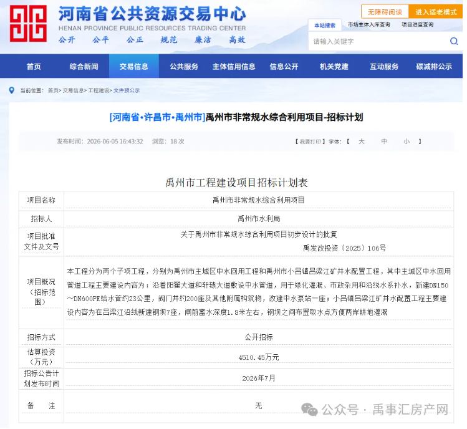467x429 pixels.
Task: Open the 信息公开 navigation item
Action: [284, 67]
